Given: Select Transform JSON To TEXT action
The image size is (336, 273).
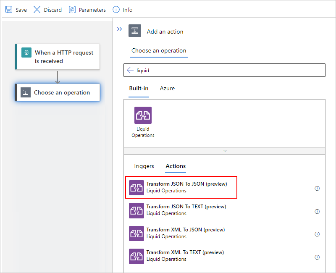Looking at the screenshot, I should [x=186, y=210].
